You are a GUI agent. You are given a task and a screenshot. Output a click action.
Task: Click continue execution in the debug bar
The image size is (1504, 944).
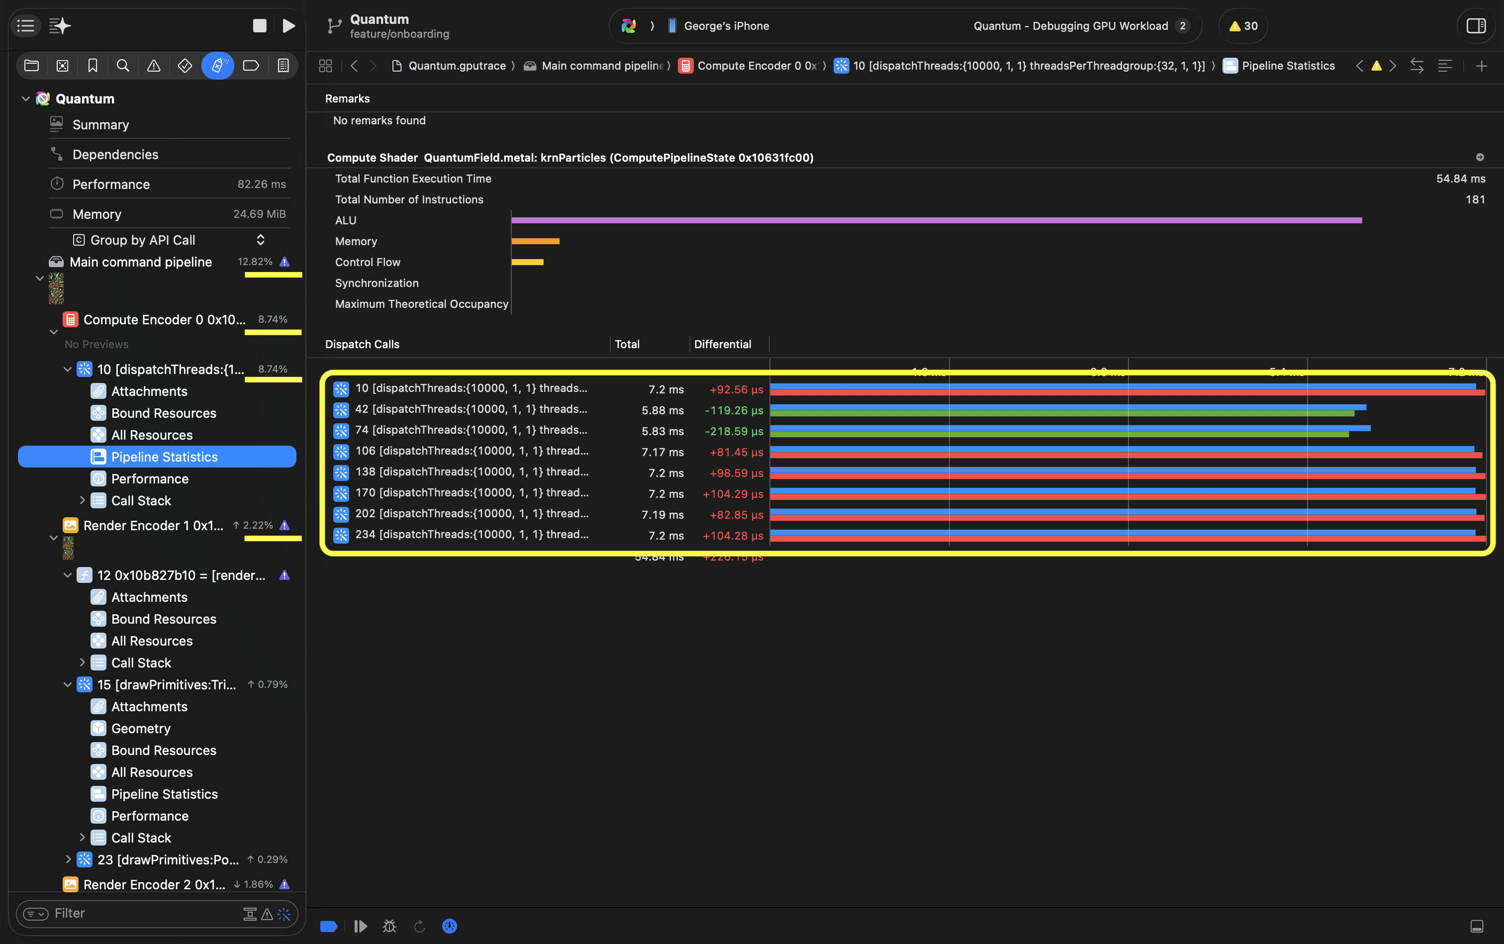[360, 926]
